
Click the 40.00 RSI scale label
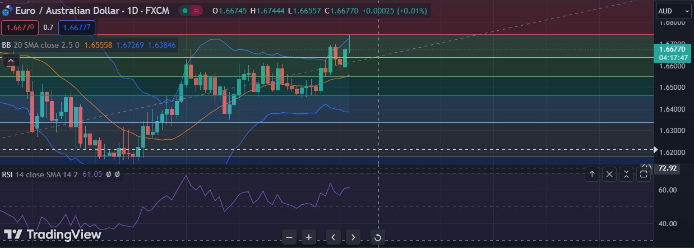(x=667, y=224)
